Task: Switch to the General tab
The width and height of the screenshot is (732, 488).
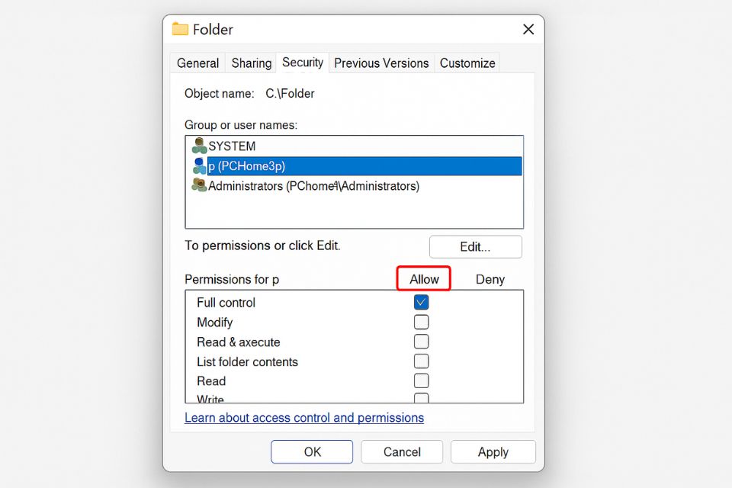Action: point(198,63)
